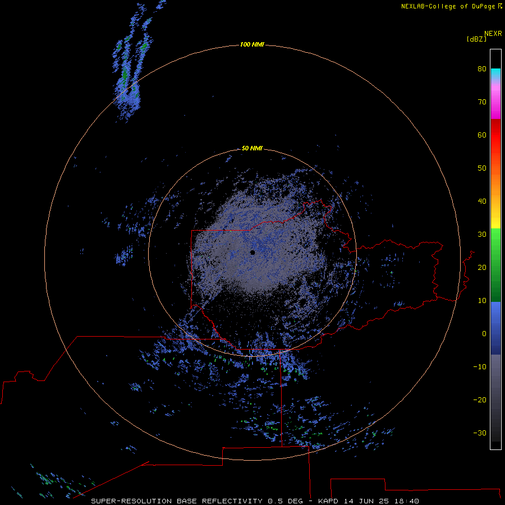Screen dimensions: 505x505
Task: Click the 100 NMI range ring label
Action: 252,44
